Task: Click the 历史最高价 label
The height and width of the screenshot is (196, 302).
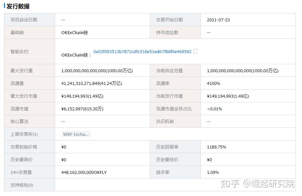Action: pyautogui.click(x=22, y=160)
